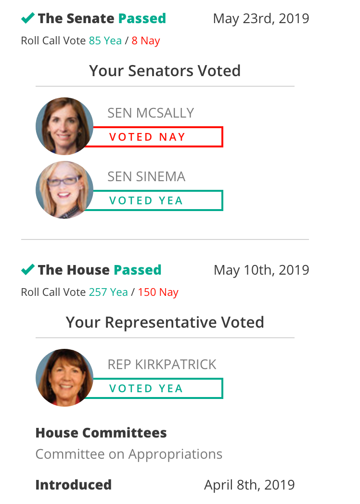
Task: Click the May 23rd, 2019 date
Action: [x=261, y=19]
